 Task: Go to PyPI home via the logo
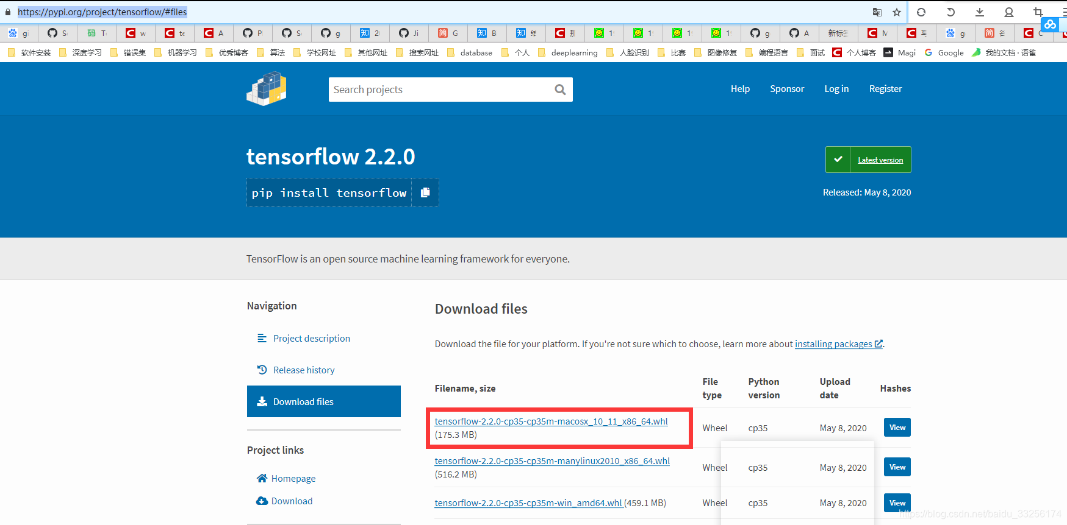pyautogui.click(x=267, y=89)
